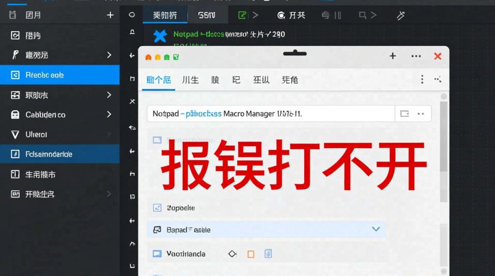
Task: Click the icon beside "Rrecbd eole"
Action: coord(15,75)
